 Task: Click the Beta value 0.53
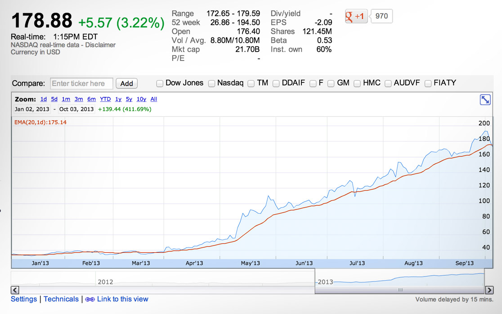325,41
